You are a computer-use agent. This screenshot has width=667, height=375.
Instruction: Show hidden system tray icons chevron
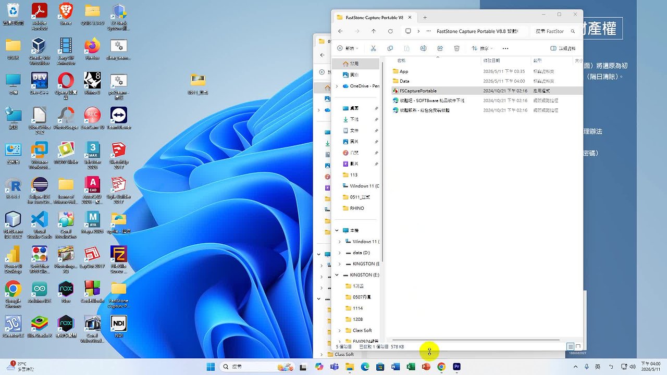tap(576, 367)
